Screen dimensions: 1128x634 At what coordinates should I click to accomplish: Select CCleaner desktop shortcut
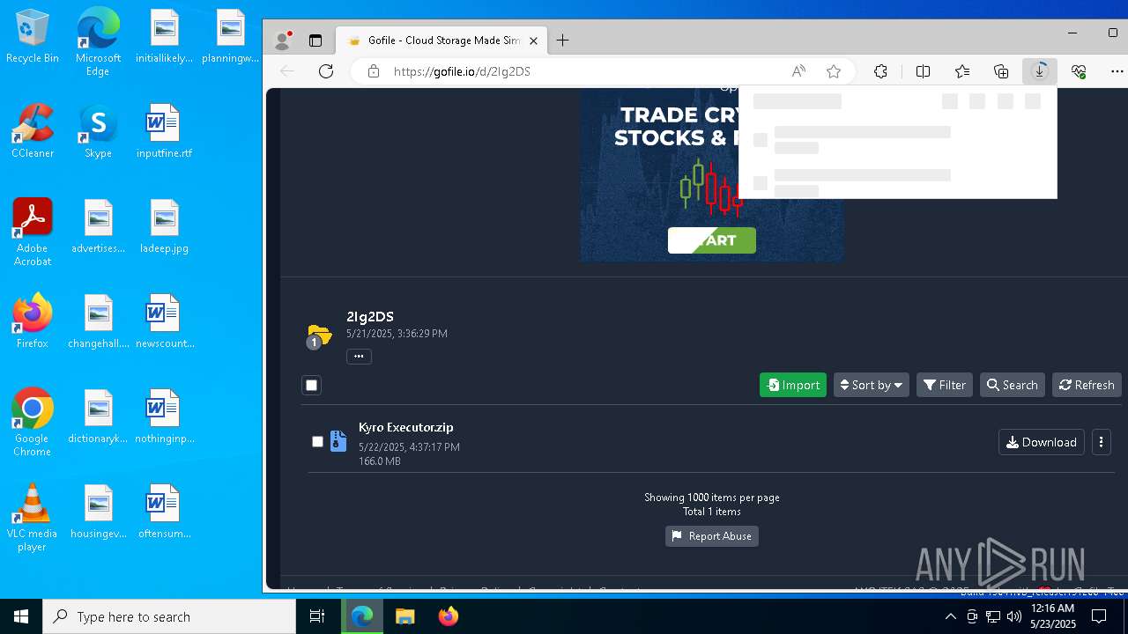pos(33,131)
